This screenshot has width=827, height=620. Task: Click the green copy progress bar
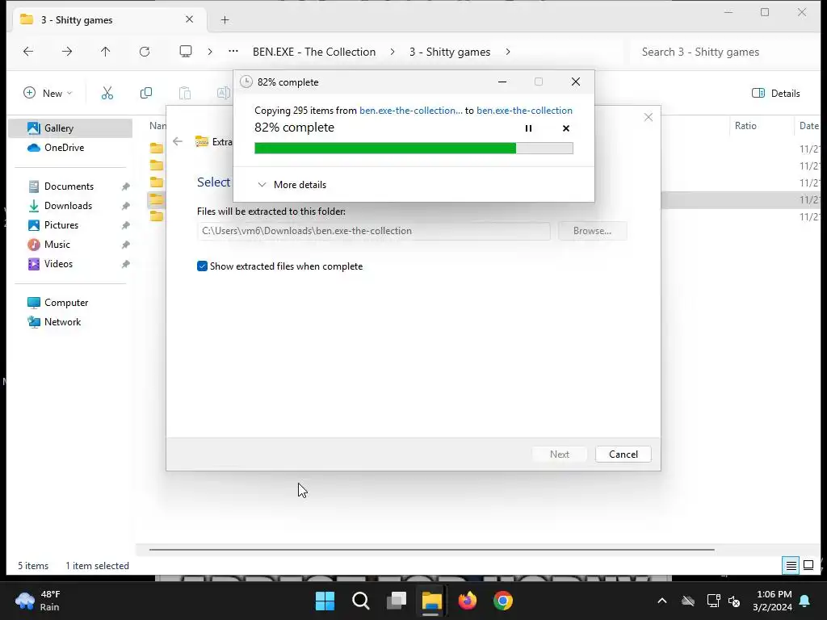pos(413,149)
